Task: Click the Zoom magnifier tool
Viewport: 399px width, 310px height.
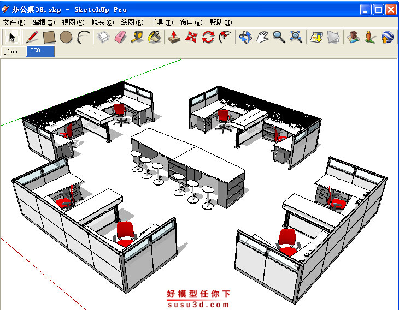Action: click(279, 37)
